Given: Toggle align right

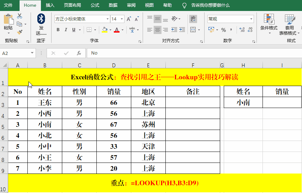Looking at the screenshot, I should point(165,30).
